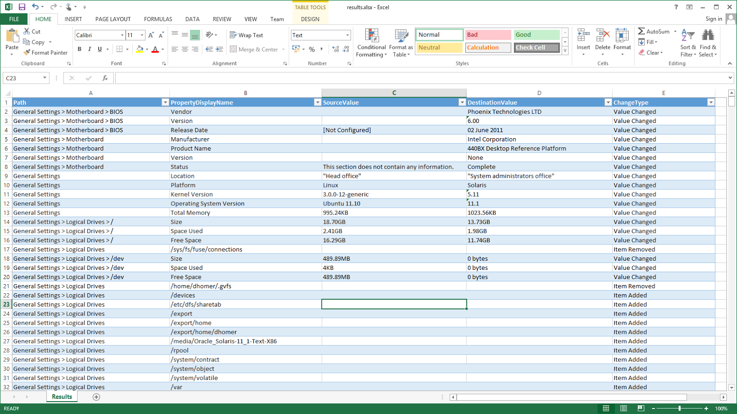This screenshot has width=737, height=414.
Task: Expand the font name Calibri dropdown
Action: click(122, 35)
